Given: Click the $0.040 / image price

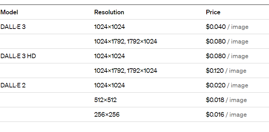Looking at the screenshot, I should (227, 27).
